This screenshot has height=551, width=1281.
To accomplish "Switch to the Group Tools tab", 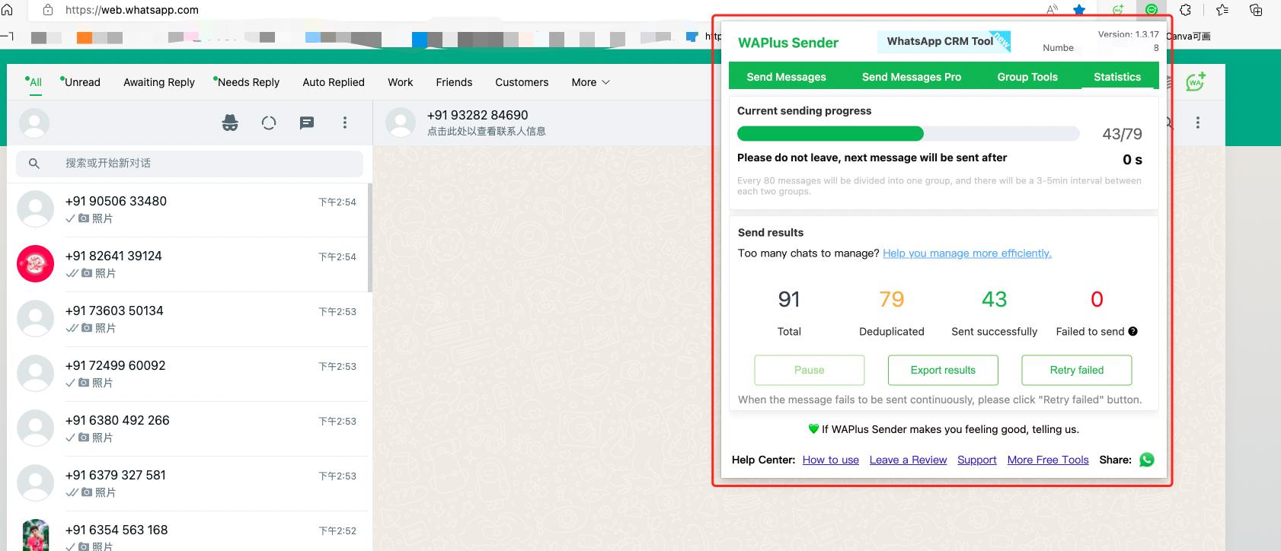I will coord(1027,77).
